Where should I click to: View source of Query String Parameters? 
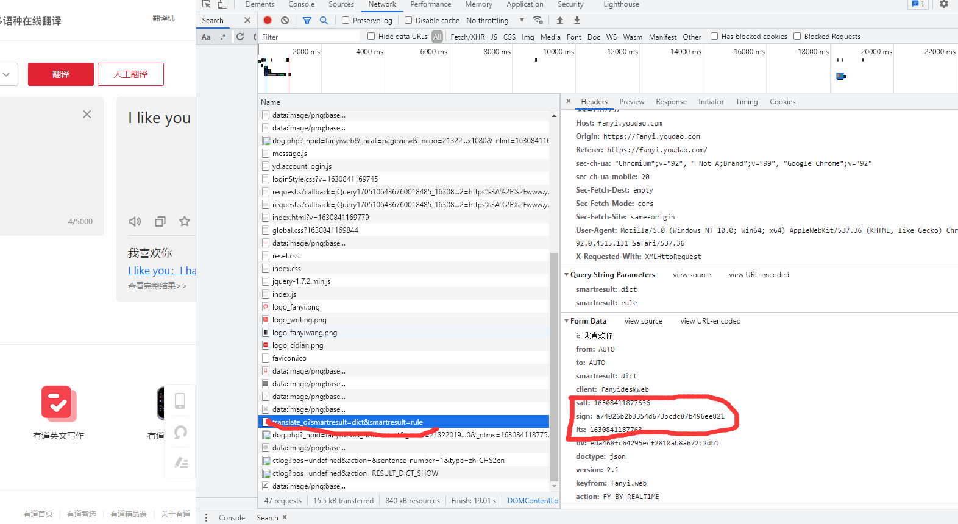point(692,275)
